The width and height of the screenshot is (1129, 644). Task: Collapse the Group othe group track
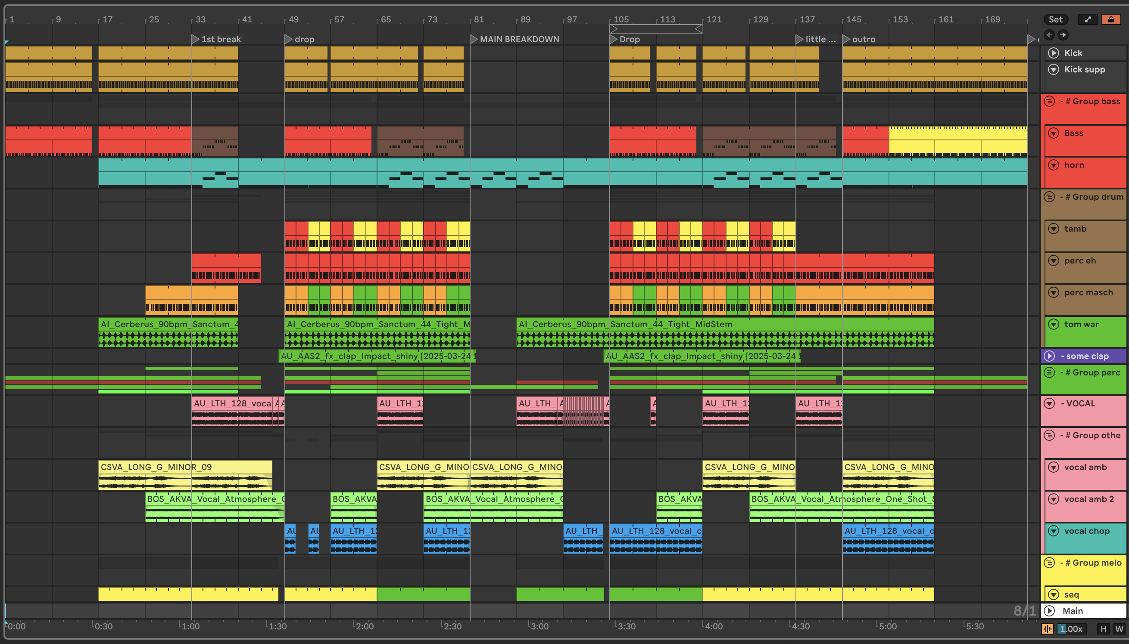click(1049, 435)
